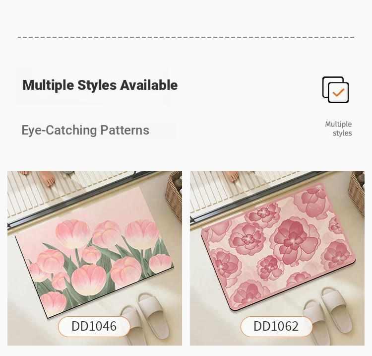Viewport: 372px width, 356px height.
Task: Click the dashed divider line
Action: click(186, 37)
